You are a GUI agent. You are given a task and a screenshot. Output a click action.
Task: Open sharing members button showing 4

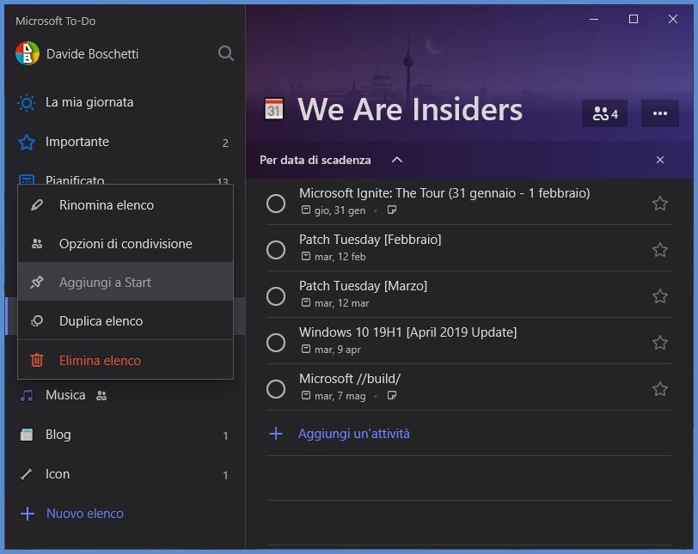(604, 113)
